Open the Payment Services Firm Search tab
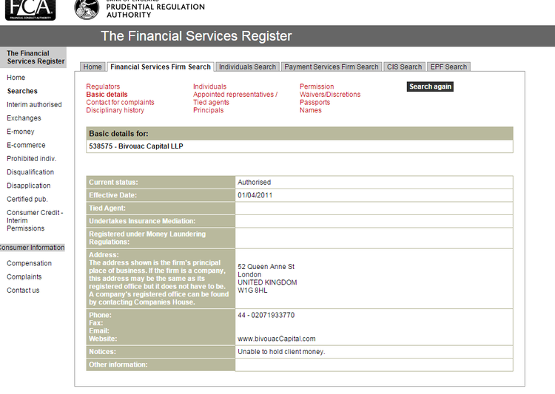 tap(332, 67)
